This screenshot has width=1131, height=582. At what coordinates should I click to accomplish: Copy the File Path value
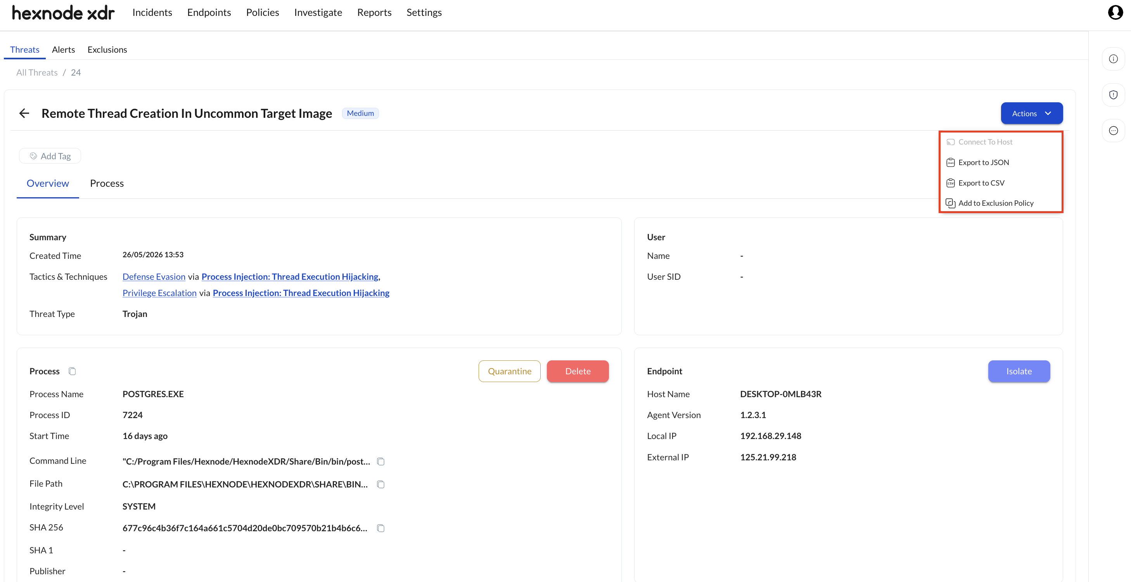[x=380, y=484]
